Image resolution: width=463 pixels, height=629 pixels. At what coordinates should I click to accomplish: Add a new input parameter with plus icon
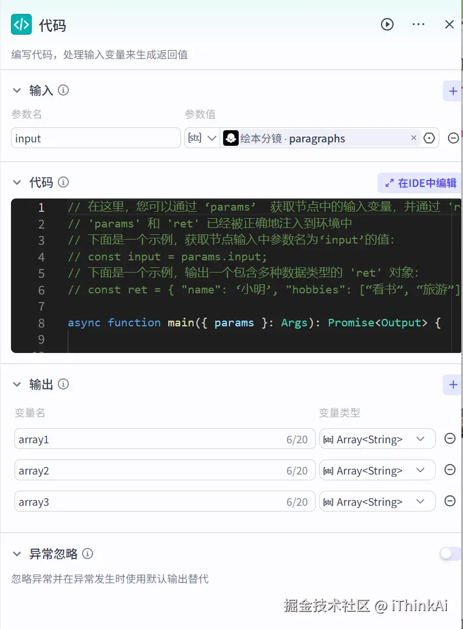(452, 91)
